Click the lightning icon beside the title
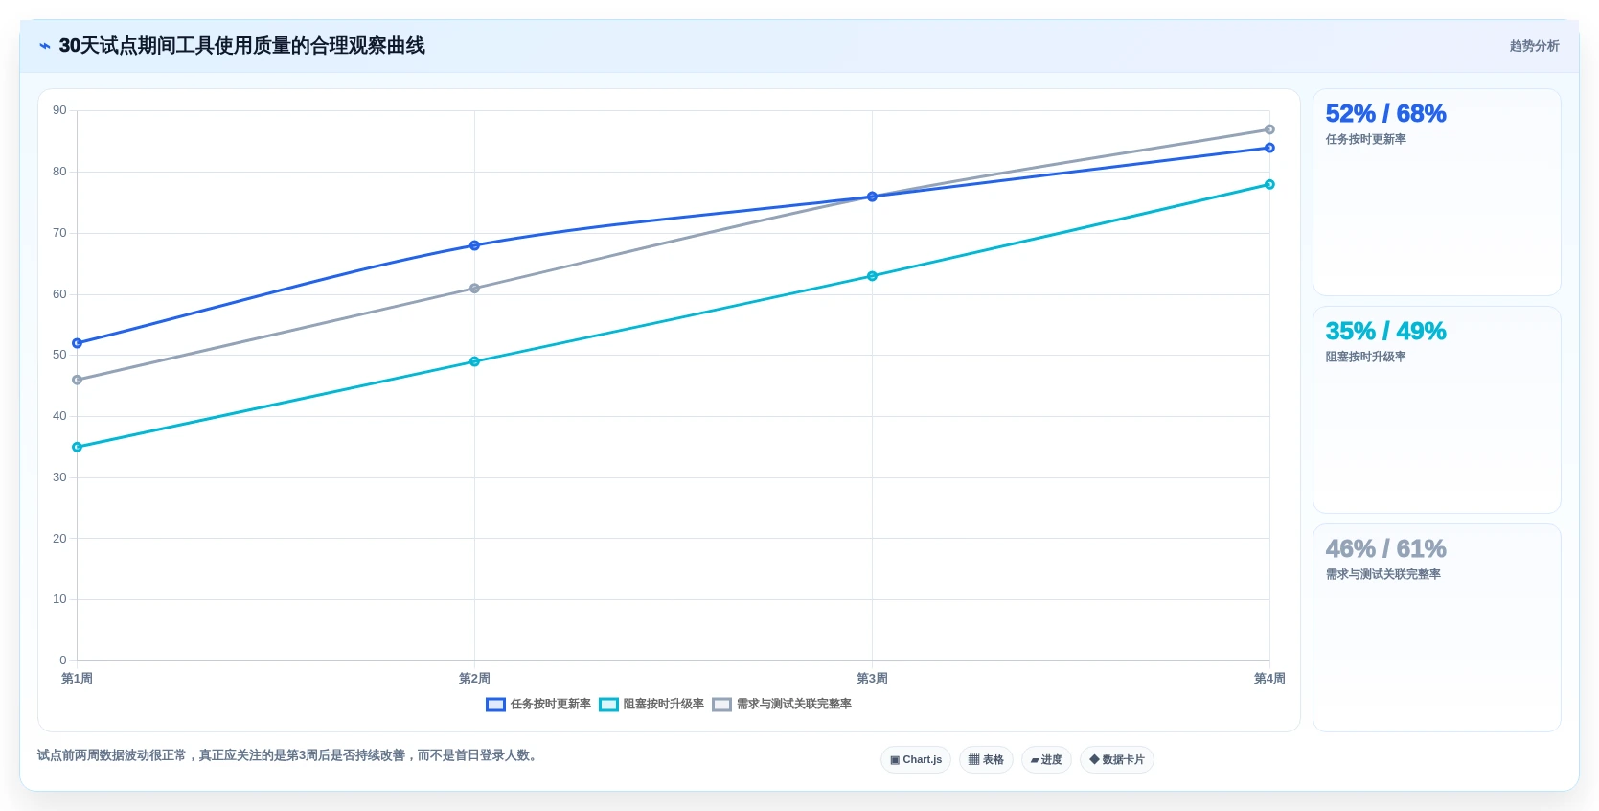Viewport: 1599px width, 811px height. (x=45, y=46)
